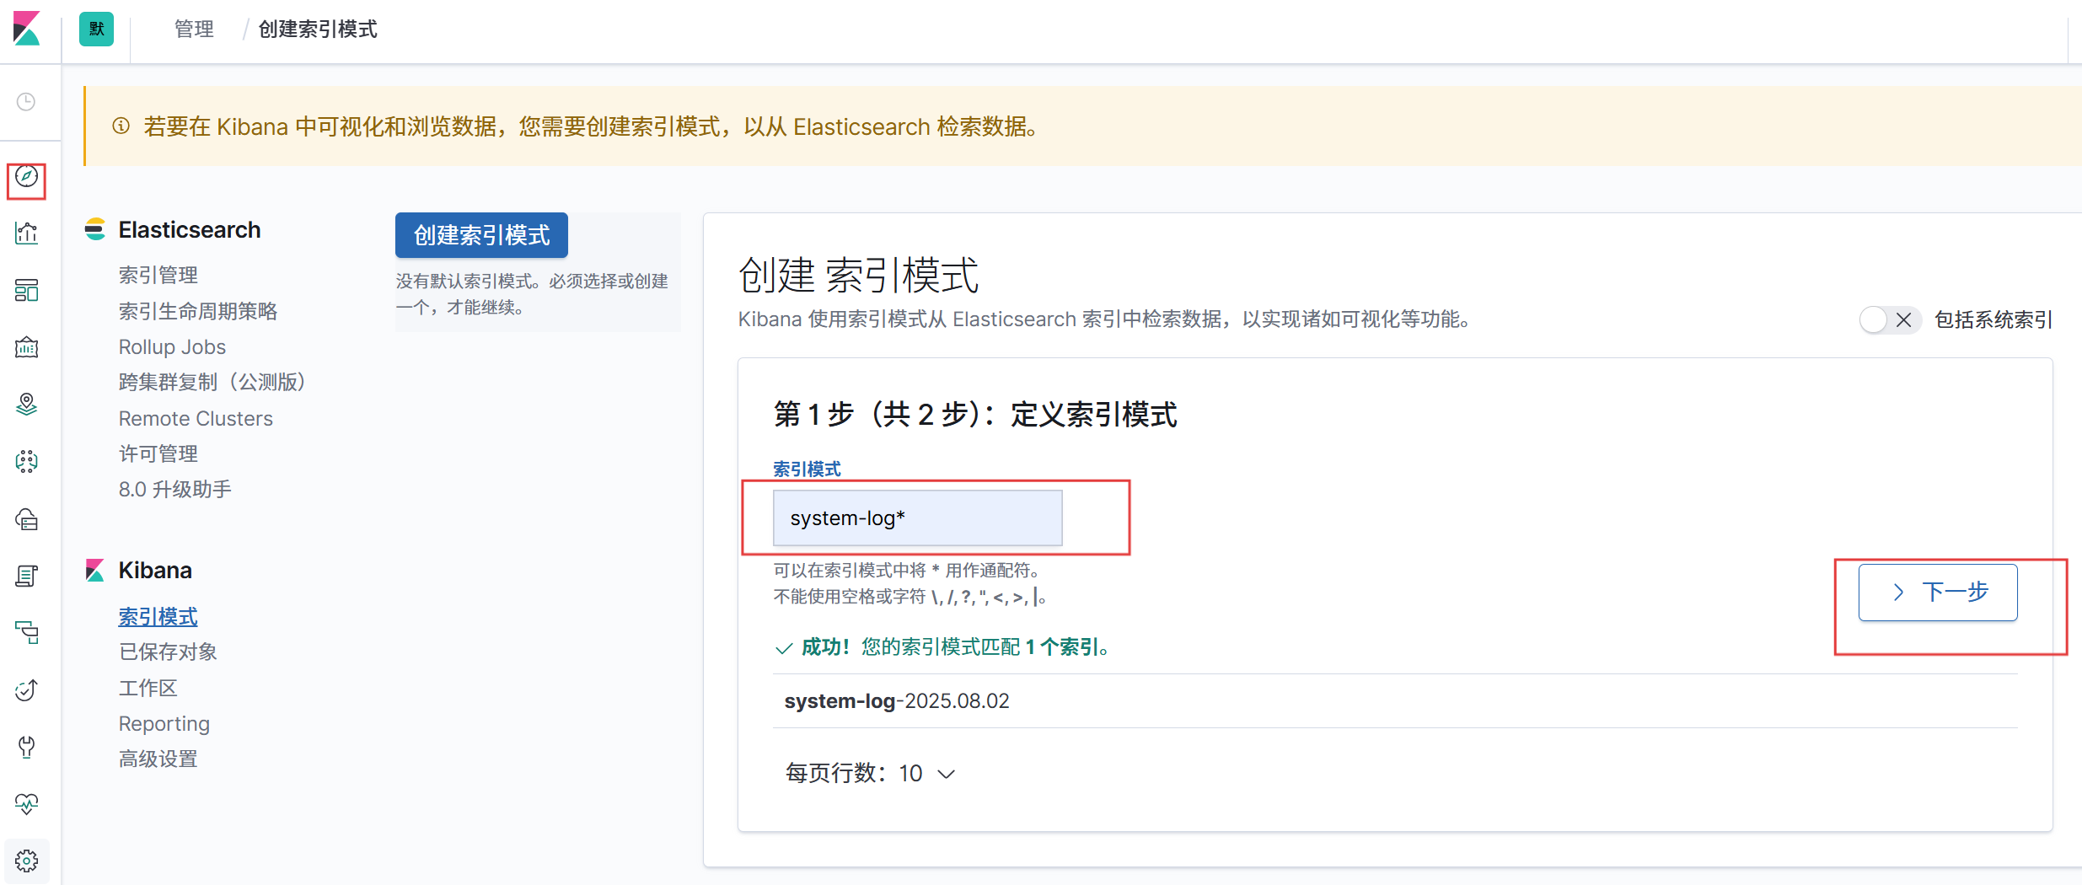Open '已保存对象' under Kibana
This screenshot has width=2082, height=885.
click(x=168, y=652)
